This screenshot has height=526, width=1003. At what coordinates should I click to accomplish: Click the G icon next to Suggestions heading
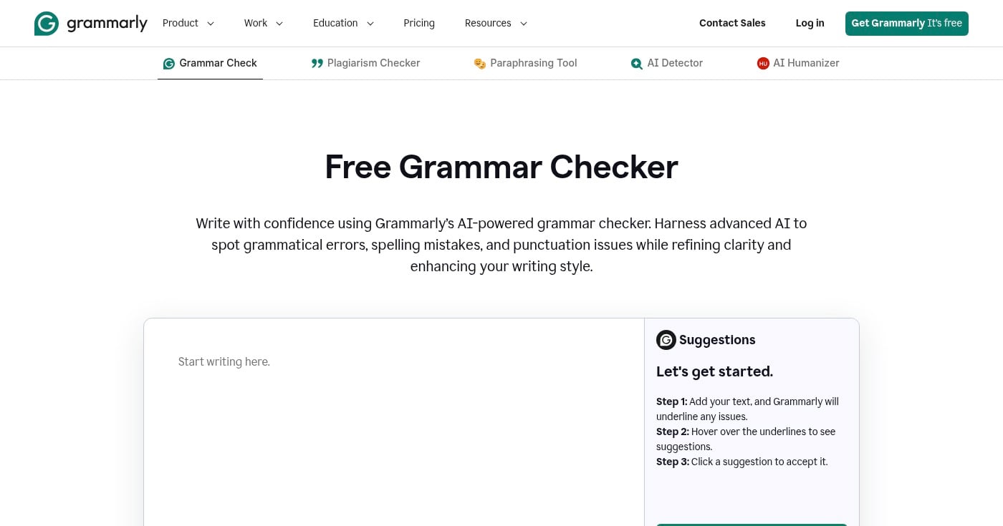666,340
